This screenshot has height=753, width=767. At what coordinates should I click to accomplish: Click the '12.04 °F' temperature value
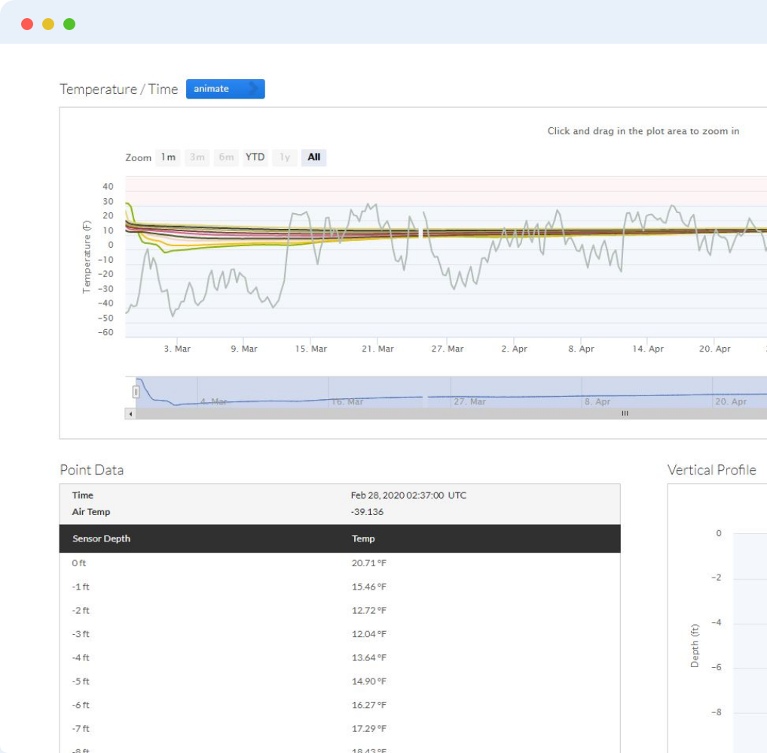pos(369,634)
